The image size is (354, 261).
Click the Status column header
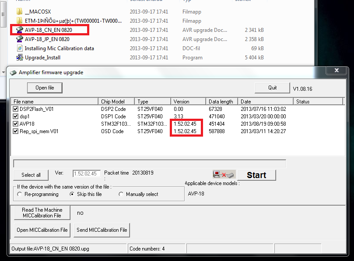(x=318, y=102)
